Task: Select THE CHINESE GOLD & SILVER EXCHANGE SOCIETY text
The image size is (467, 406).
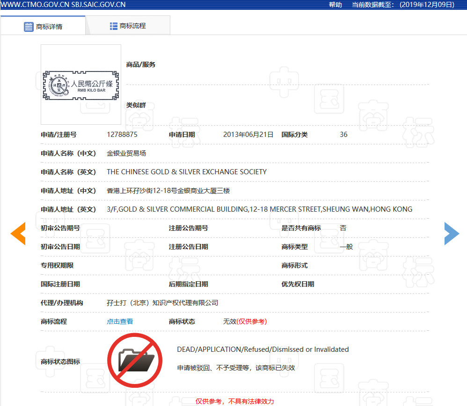Action: 187,172
